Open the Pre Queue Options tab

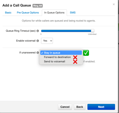28,13
